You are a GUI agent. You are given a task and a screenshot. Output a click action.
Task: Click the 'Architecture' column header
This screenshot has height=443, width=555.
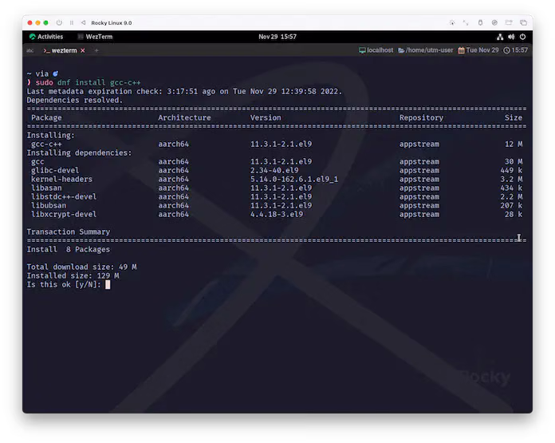184,117
